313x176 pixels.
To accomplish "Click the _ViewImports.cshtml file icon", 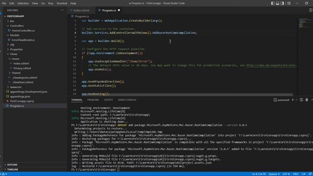I will click(x=9, y=77).
